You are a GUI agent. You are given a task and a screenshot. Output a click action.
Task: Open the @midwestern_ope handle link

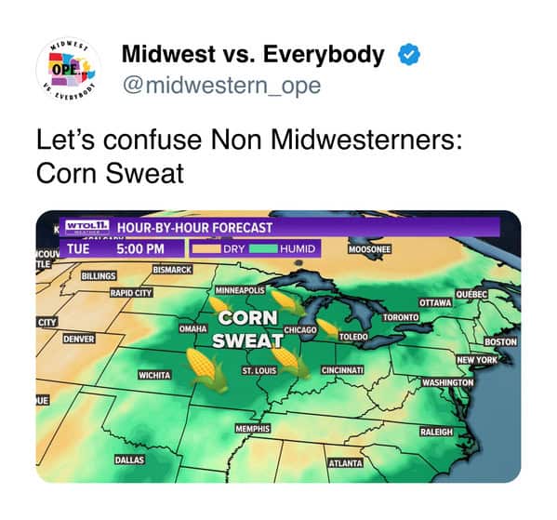221,86
